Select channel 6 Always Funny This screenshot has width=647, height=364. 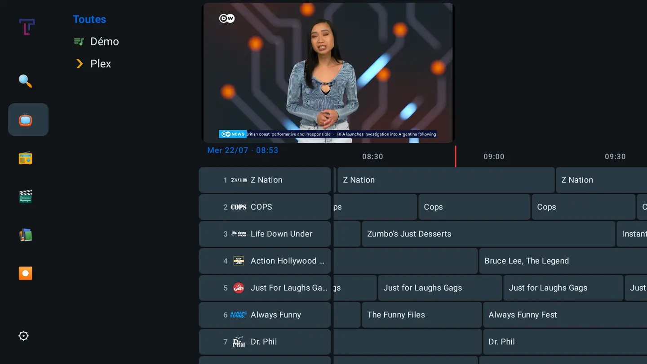(x=265, y=315)
